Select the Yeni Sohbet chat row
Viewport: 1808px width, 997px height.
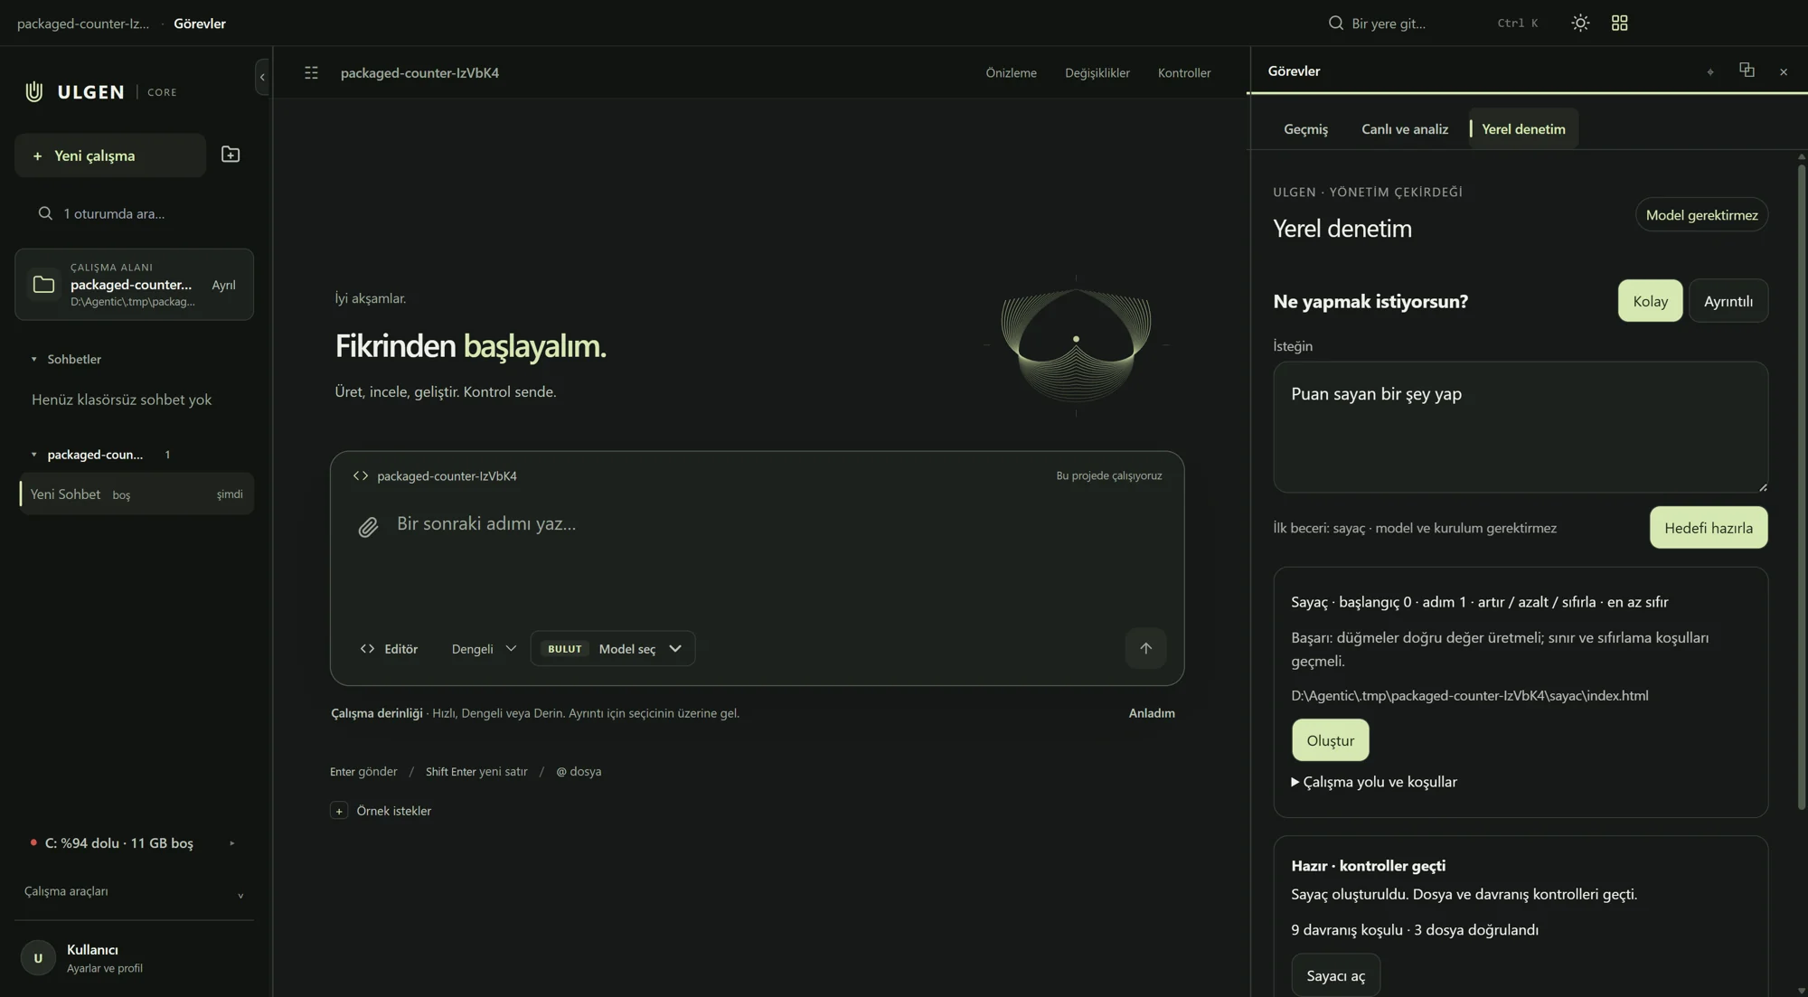[x=137, y=494]
